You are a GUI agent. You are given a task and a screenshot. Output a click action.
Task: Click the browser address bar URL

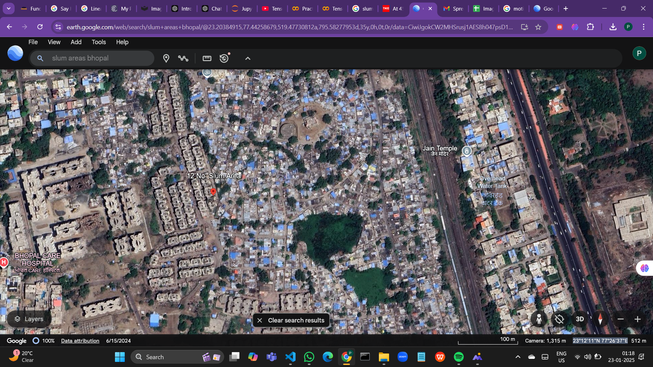click(289, 27)
